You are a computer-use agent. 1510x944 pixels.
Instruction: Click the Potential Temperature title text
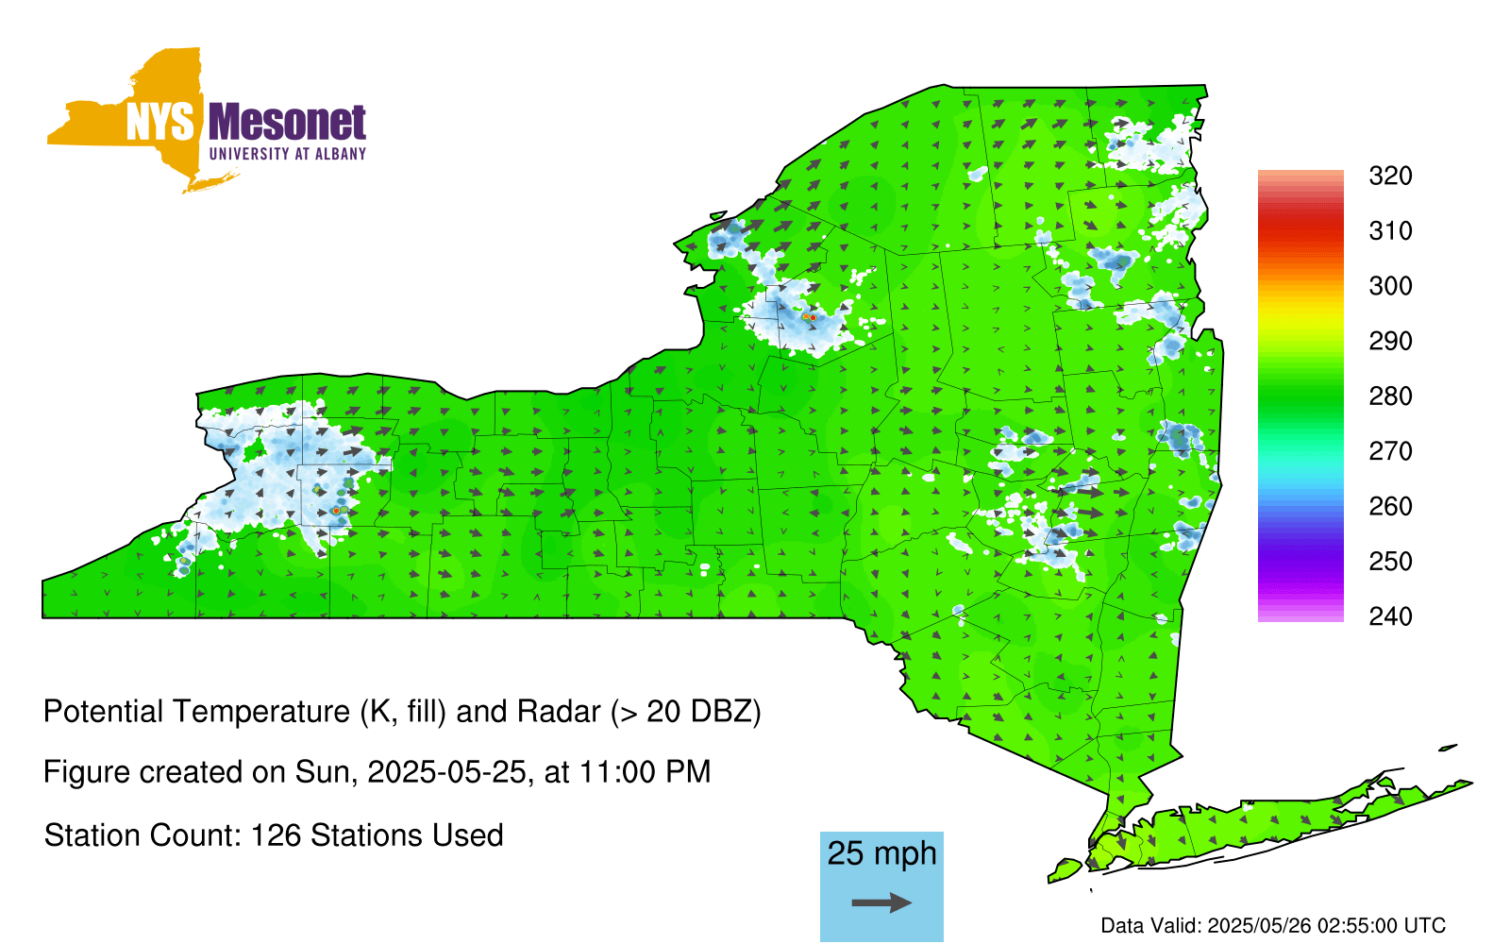pos(402,711)
